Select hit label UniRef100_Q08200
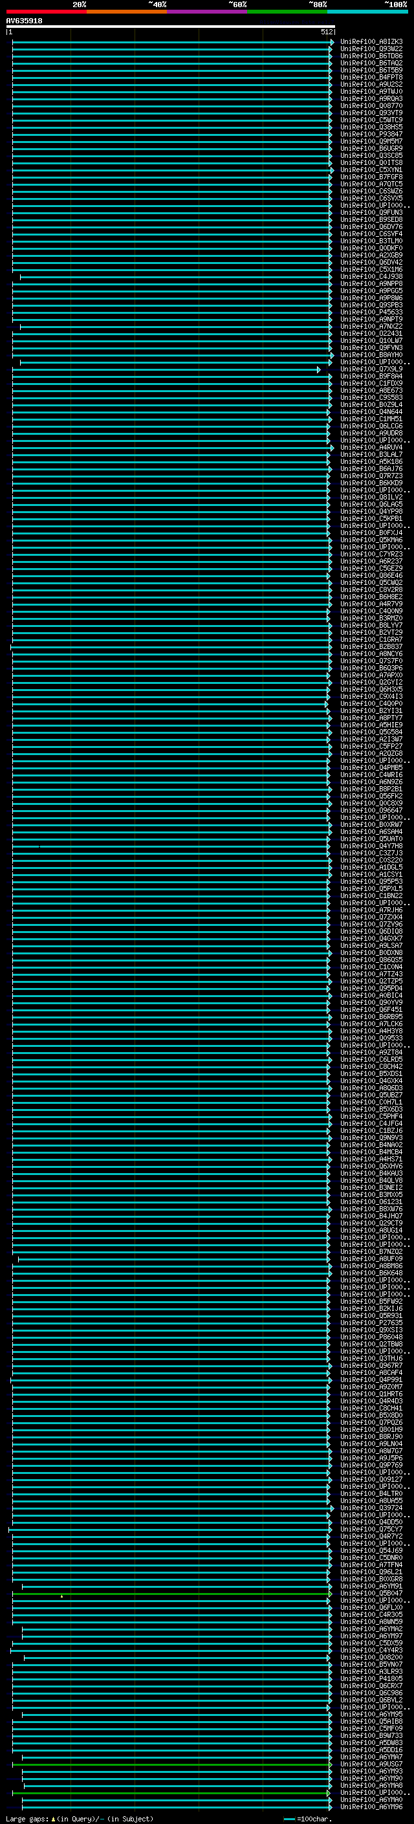 [371, 1657]
